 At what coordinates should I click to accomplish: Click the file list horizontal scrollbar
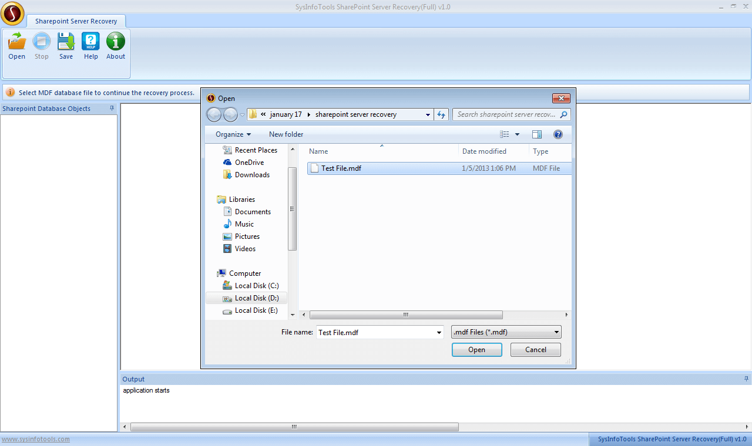click(x=405, y=315)
